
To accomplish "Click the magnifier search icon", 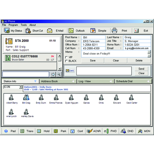I will tap(59, 74).
